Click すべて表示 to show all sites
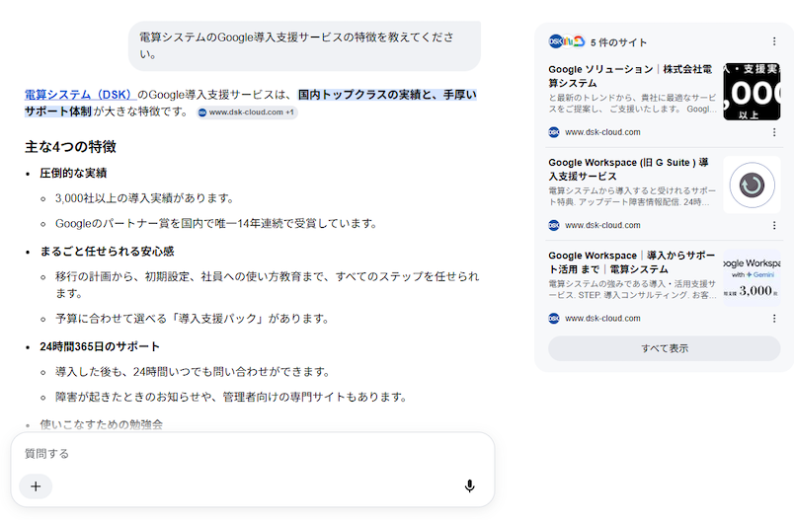794x520 pixels. point(664,348)
